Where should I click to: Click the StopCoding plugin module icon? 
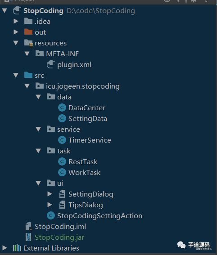tap(17, 10)
